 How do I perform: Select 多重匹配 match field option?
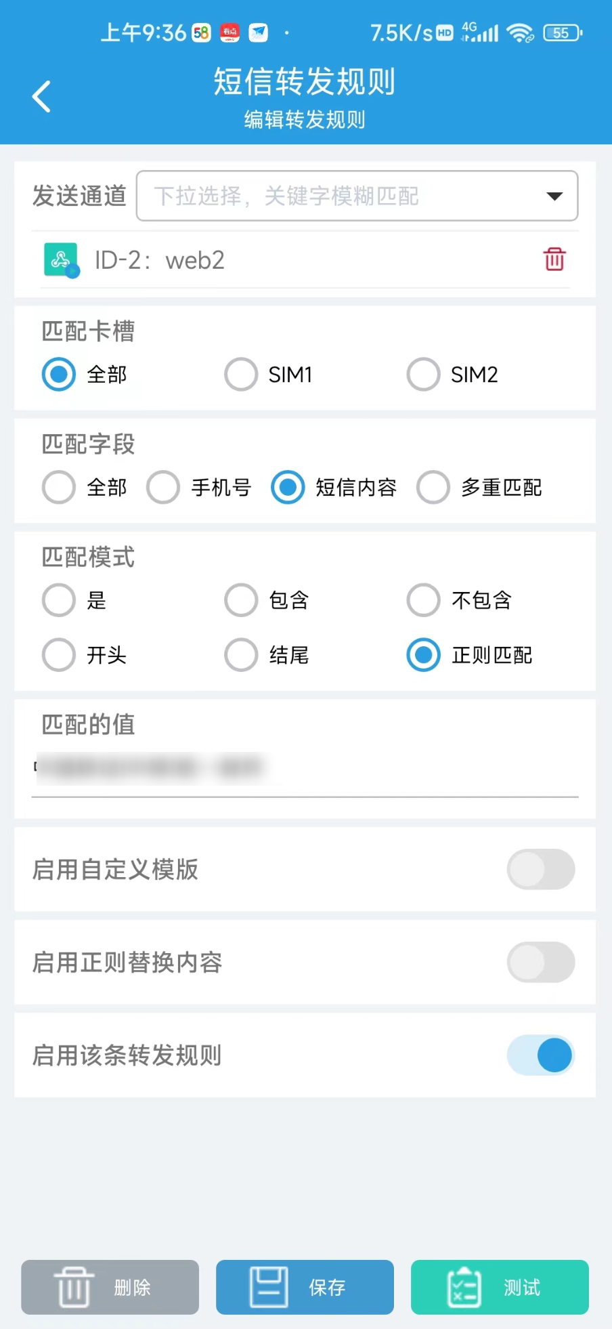point(434,488)
